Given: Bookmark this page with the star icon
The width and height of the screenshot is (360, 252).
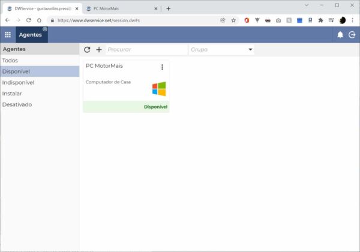Looking at the screenshot, I should coord(233,20).
